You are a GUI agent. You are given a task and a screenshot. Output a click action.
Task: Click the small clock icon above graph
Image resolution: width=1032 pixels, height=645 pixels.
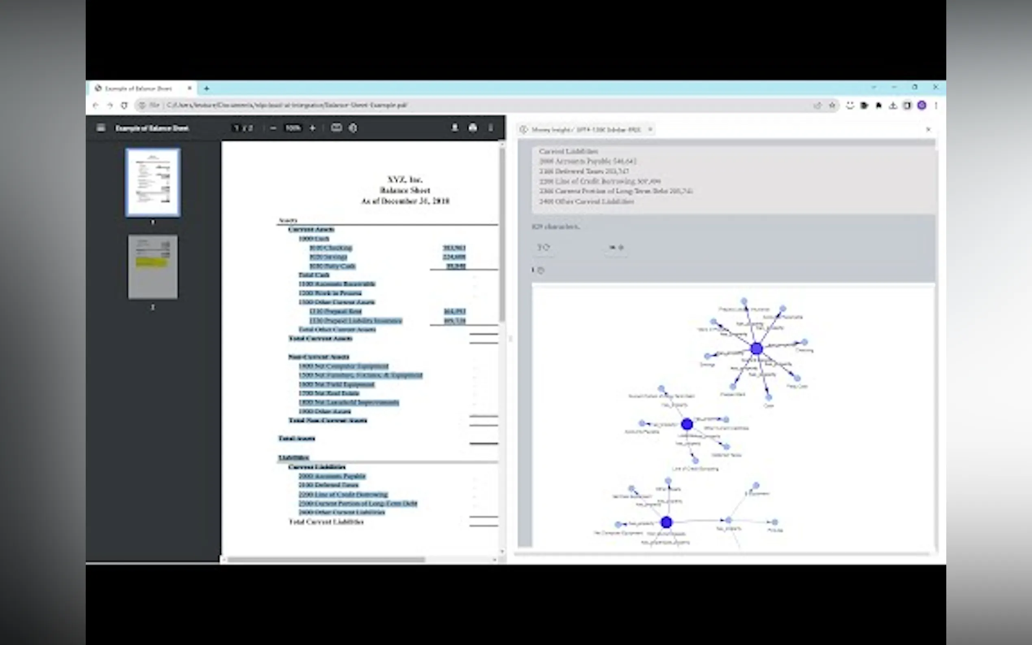pos(540,270)
